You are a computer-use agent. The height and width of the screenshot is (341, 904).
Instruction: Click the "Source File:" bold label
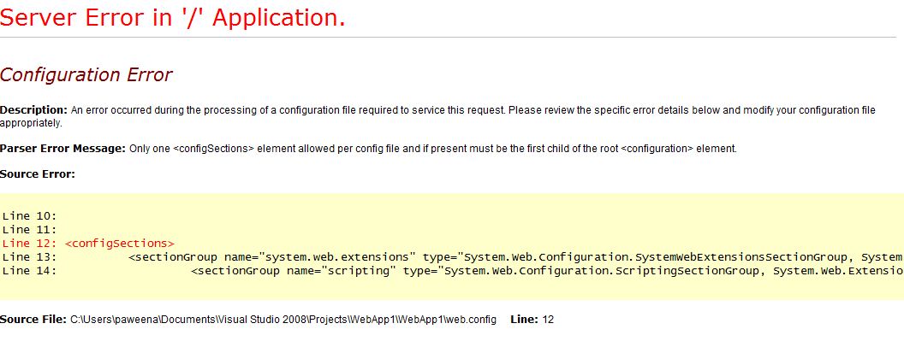tap(33, 319)
